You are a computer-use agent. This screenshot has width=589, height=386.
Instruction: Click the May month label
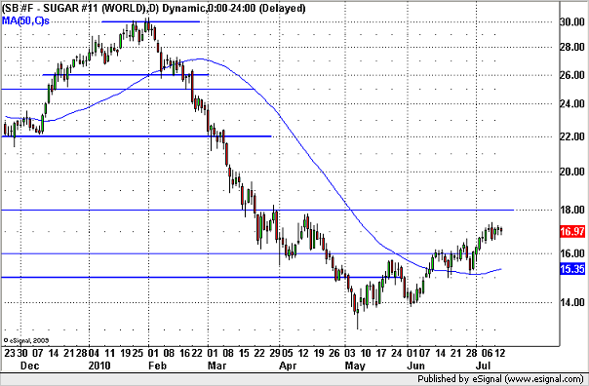[355, 366]
